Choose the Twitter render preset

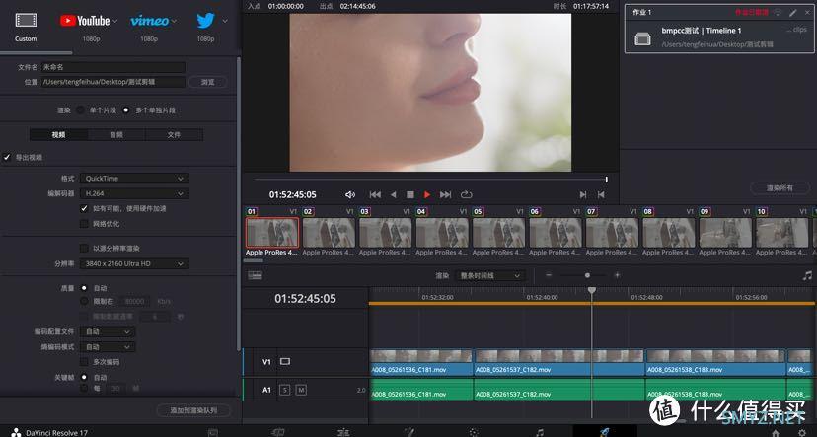(x=205, y=21)
